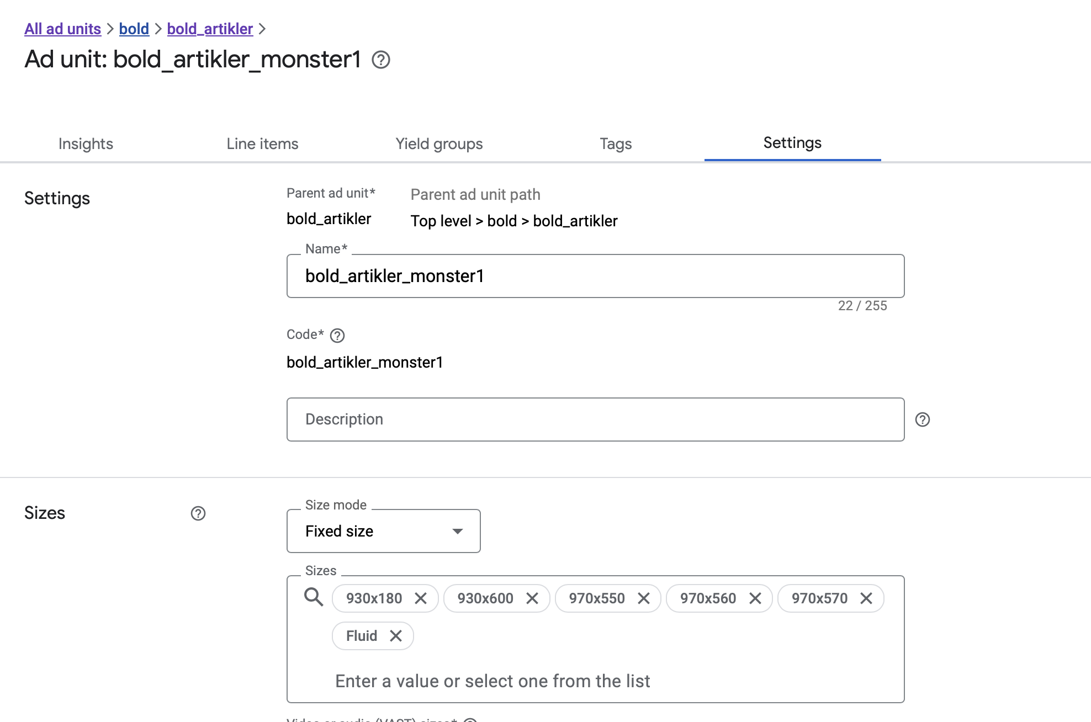Click the search icon inside the Sizes box
This screenshot has height=722, width=1091.
(x=314, y=598)
